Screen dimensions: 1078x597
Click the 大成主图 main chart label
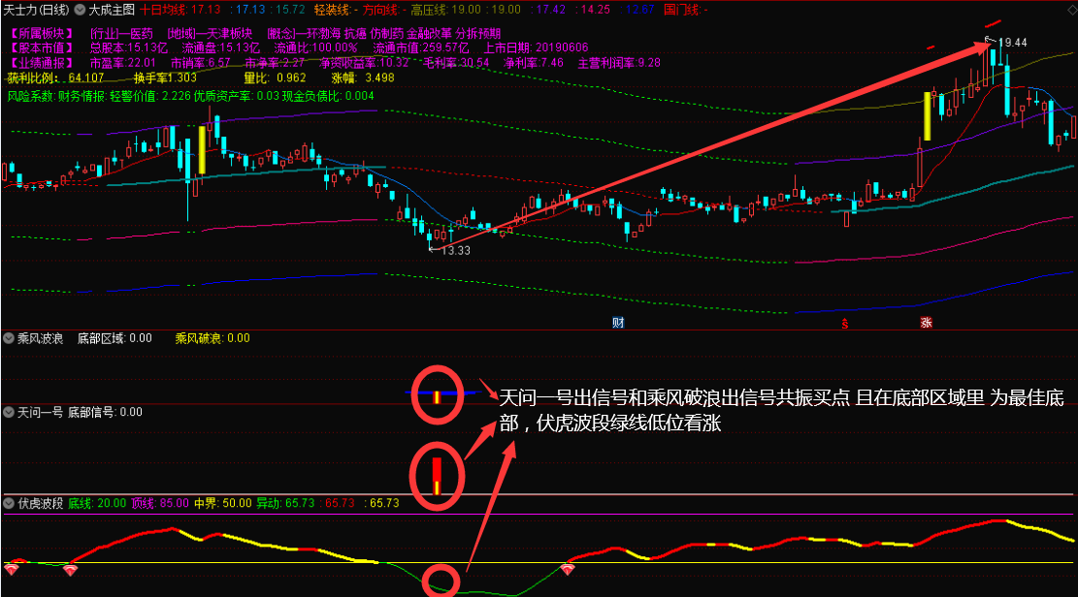coord(112,10)
